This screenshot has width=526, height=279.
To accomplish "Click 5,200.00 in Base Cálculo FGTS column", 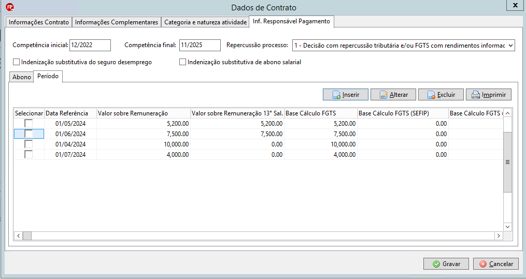I will pyautogui.click(x=321, y=124).
